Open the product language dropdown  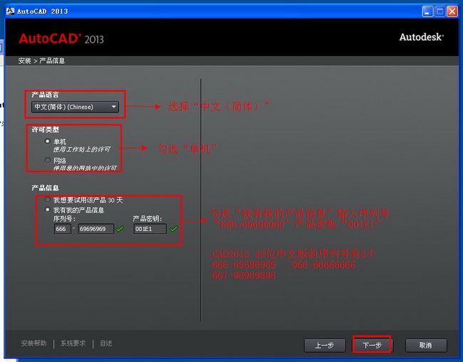click(75, 107)
